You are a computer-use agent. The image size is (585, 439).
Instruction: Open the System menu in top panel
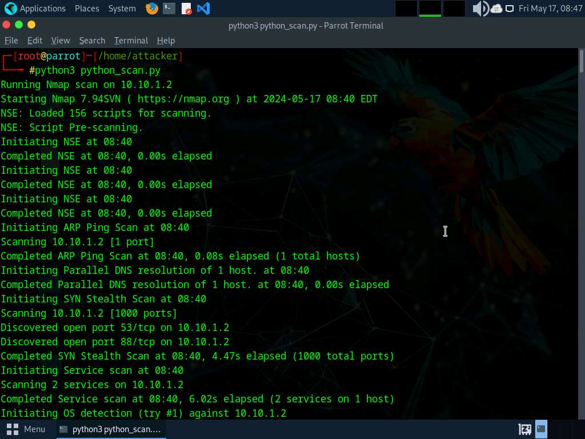[x=122, y=9]
